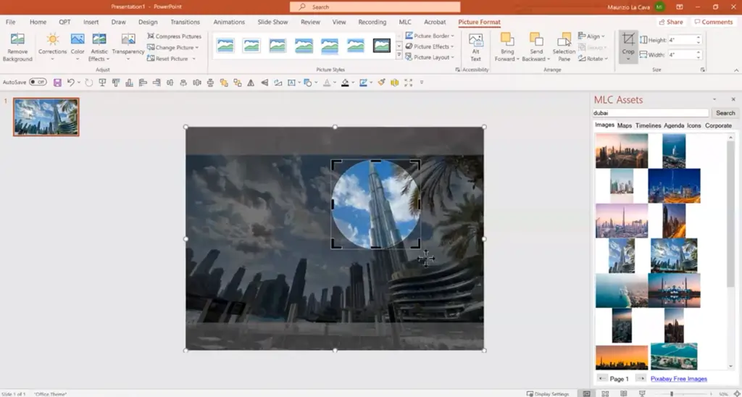Open the Picture Layout dropdown

(430, 57)
